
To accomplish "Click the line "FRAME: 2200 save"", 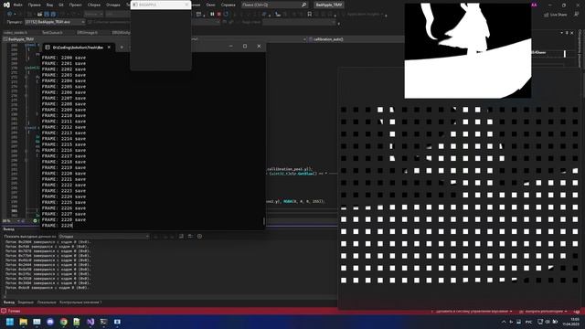I will (64, 58).
